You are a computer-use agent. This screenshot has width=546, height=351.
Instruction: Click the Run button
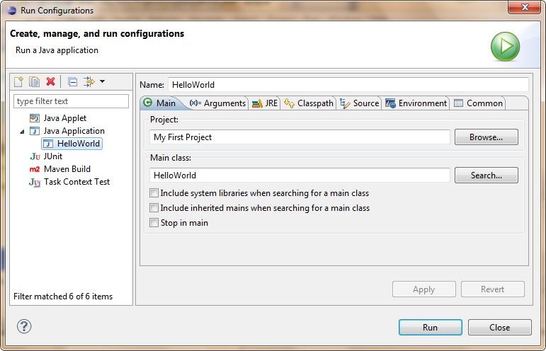[431, 328]
